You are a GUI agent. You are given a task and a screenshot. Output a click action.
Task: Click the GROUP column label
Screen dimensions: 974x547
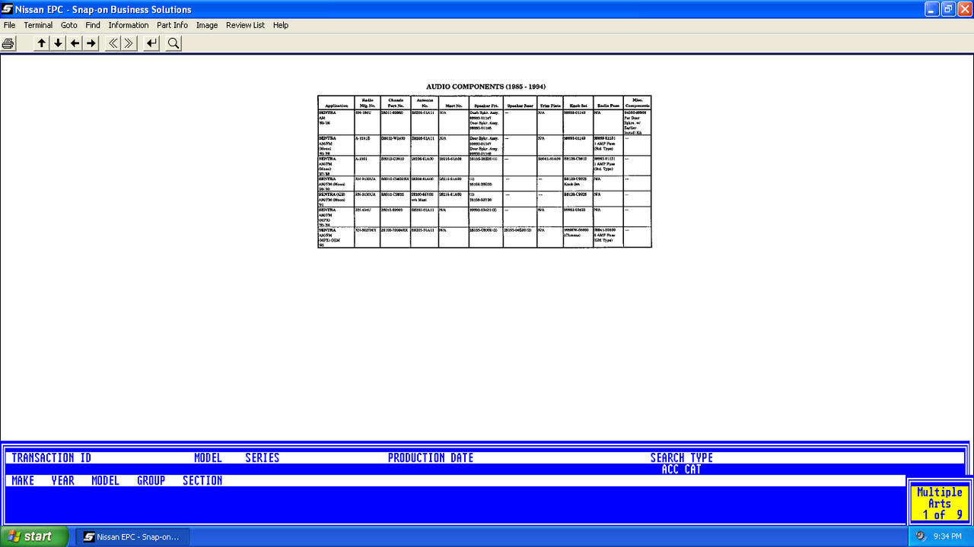[x=151, y=480]
